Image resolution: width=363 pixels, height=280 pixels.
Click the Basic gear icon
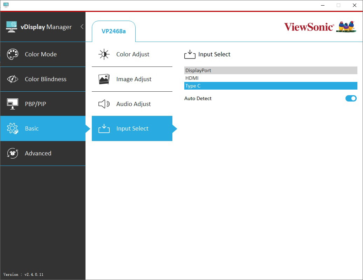pos(13,128)
